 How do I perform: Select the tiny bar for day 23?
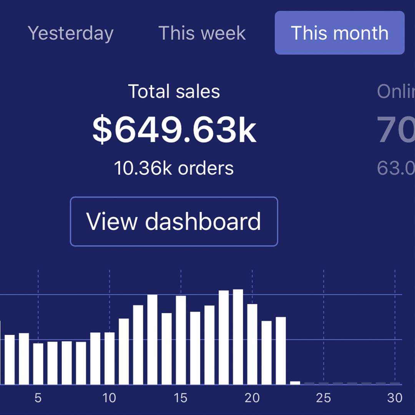coord(295,383)
